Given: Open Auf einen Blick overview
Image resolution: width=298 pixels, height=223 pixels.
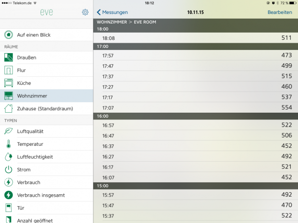Looking at the screenshot, I should pos(47,35).
